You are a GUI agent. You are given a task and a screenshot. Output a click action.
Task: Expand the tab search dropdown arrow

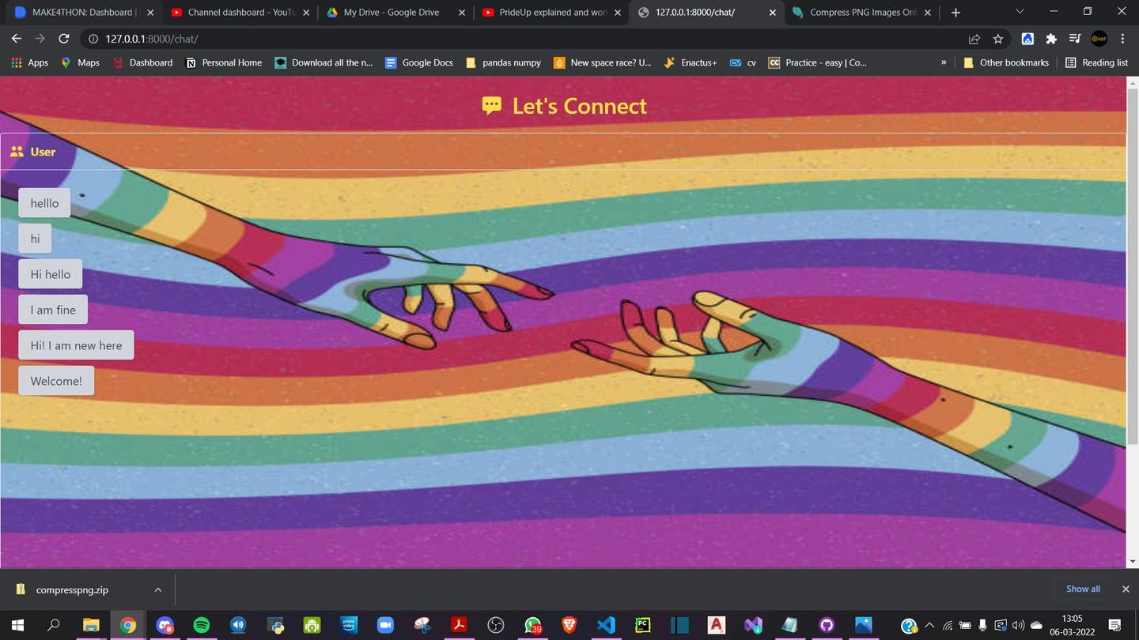(x=1020, y=12)
